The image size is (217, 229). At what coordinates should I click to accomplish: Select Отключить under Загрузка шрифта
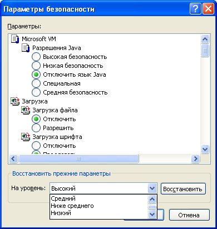(x=36, y=146)
